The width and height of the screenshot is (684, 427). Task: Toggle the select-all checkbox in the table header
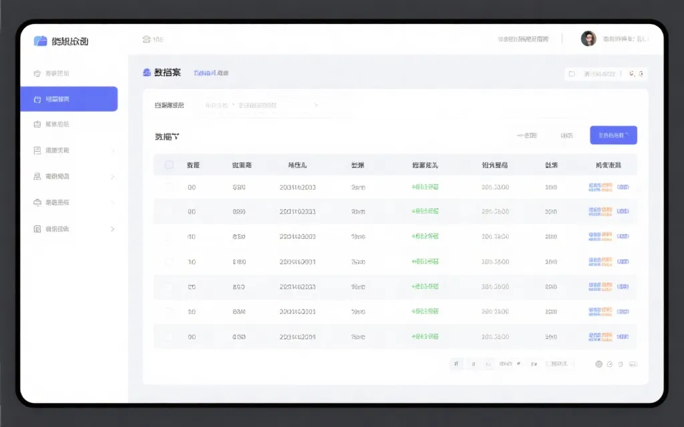pyautogui.click(x=169, y=164)
